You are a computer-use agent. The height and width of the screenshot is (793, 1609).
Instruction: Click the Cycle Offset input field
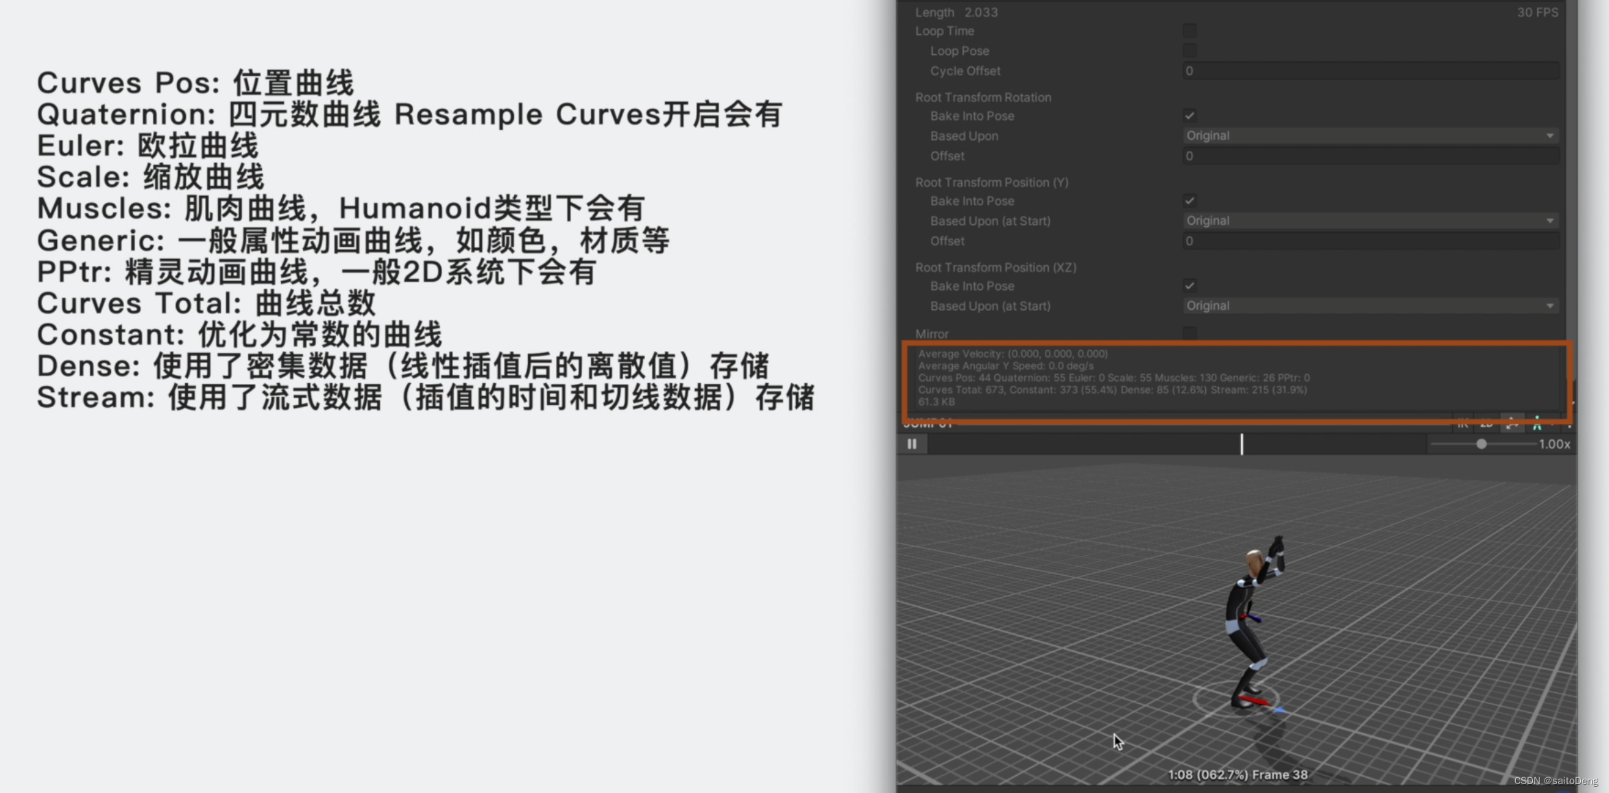(1370, 71)
